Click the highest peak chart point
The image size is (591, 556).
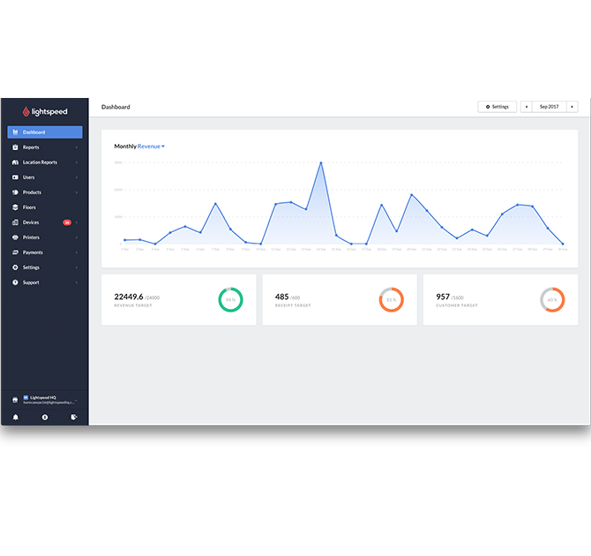[321, 163]
